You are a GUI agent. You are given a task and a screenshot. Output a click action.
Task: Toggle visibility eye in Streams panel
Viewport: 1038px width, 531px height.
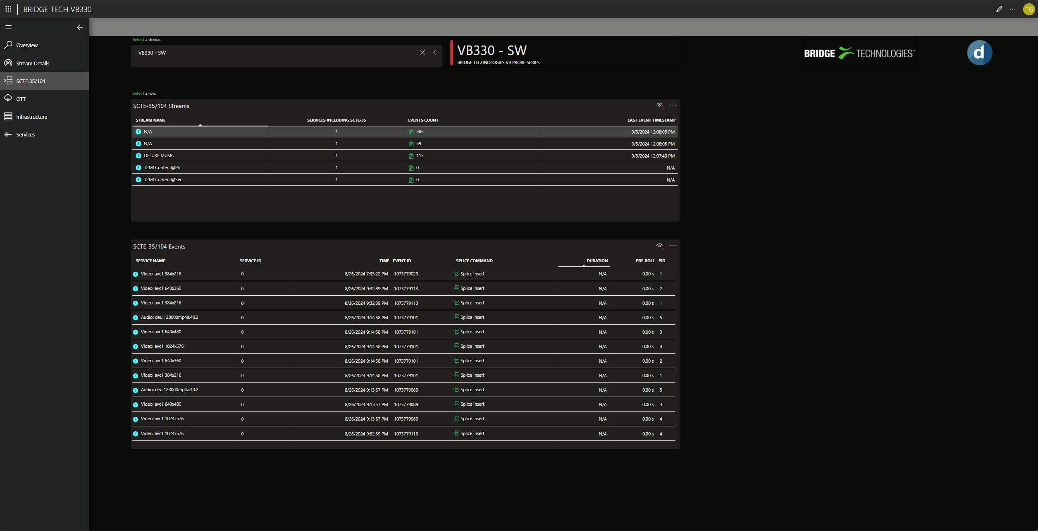click(660, 105)
